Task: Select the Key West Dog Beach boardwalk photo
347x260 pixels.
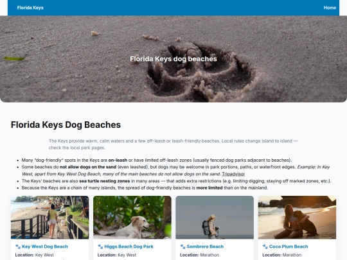Action: (x=49, y=218)
